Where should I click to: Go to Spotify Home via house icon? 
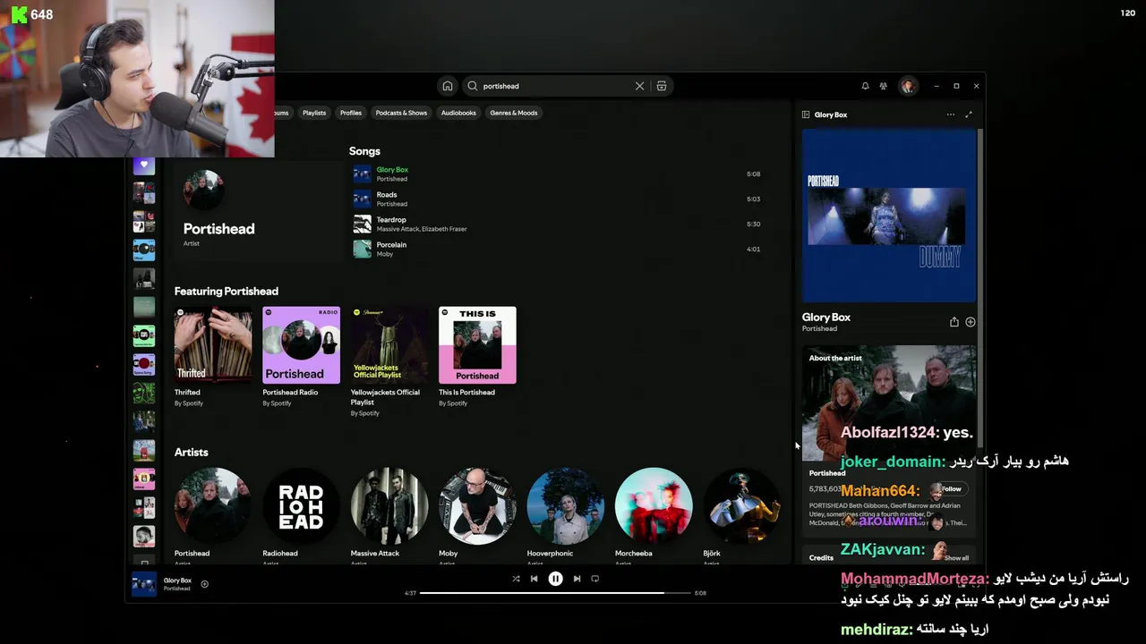447,86
